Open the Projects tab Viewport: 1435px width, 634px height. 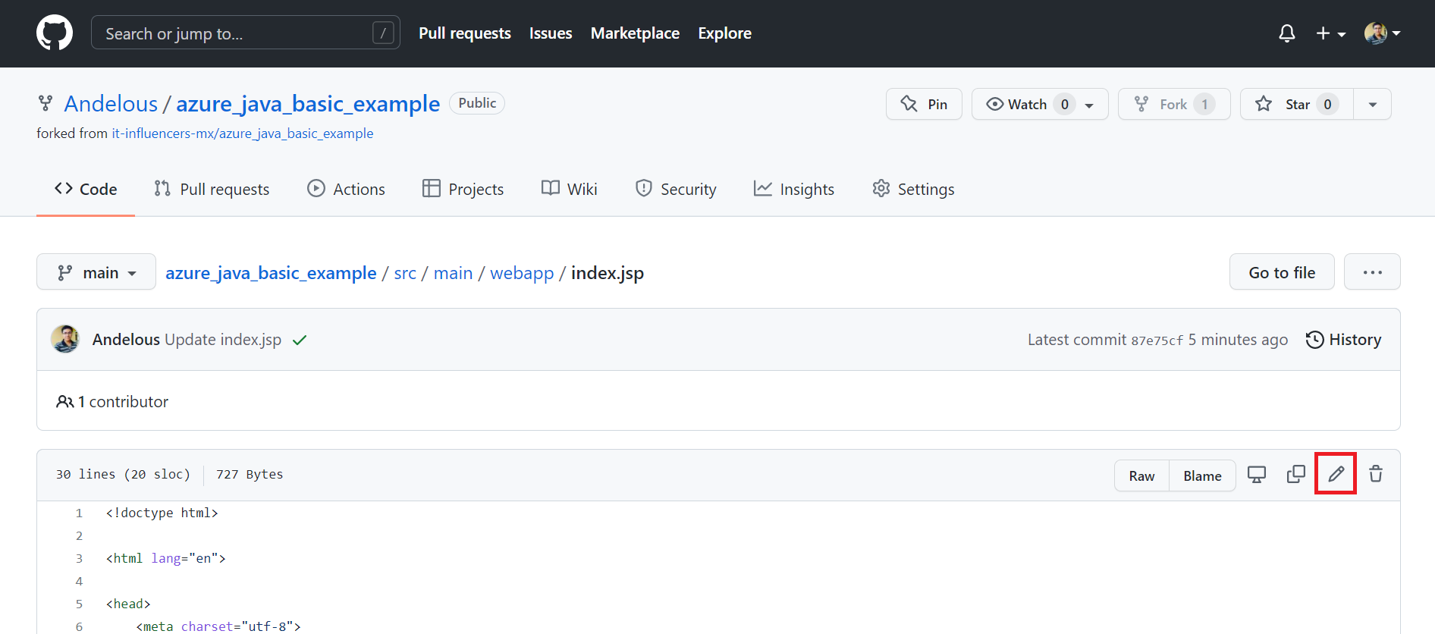463,189
